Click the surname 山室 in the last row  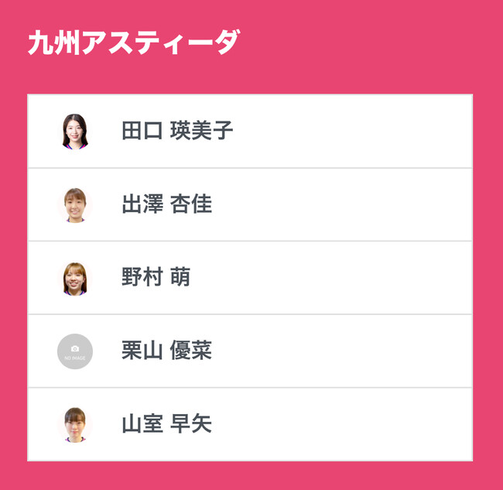point(142,424)
